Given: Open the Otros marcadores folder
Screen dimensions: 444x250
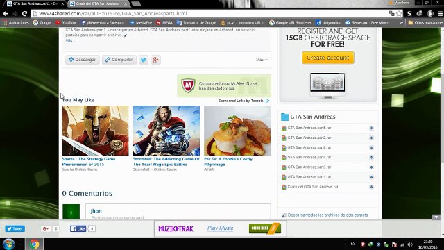Looking at the screenshot, I should pyautogui.click(x=425, y=22).
